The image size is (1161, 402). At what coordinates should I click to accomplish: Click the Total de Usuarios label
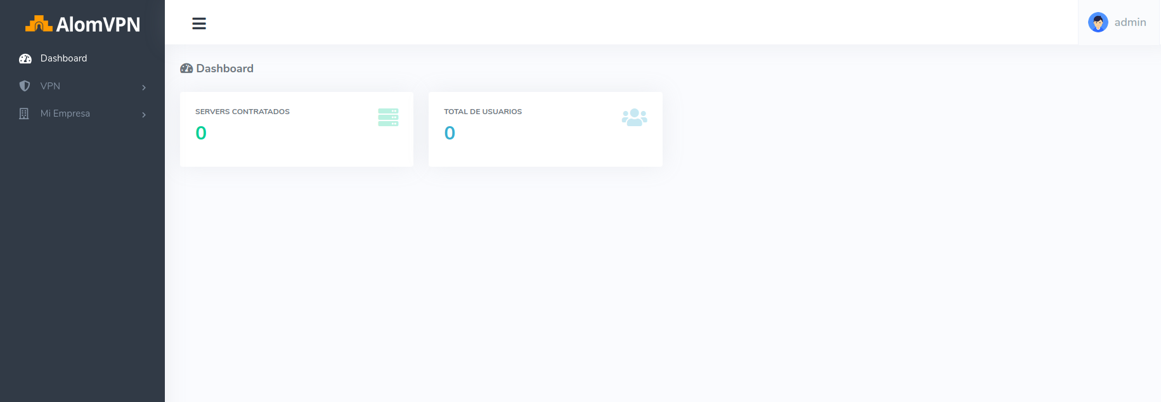[x=483, y=112]
